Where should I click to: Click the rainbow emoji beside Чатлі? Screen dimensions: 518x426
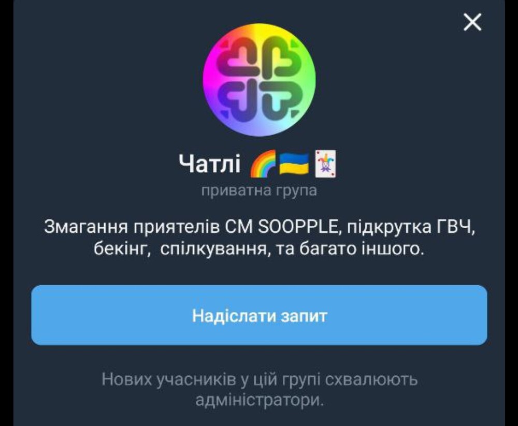[263, 164]
